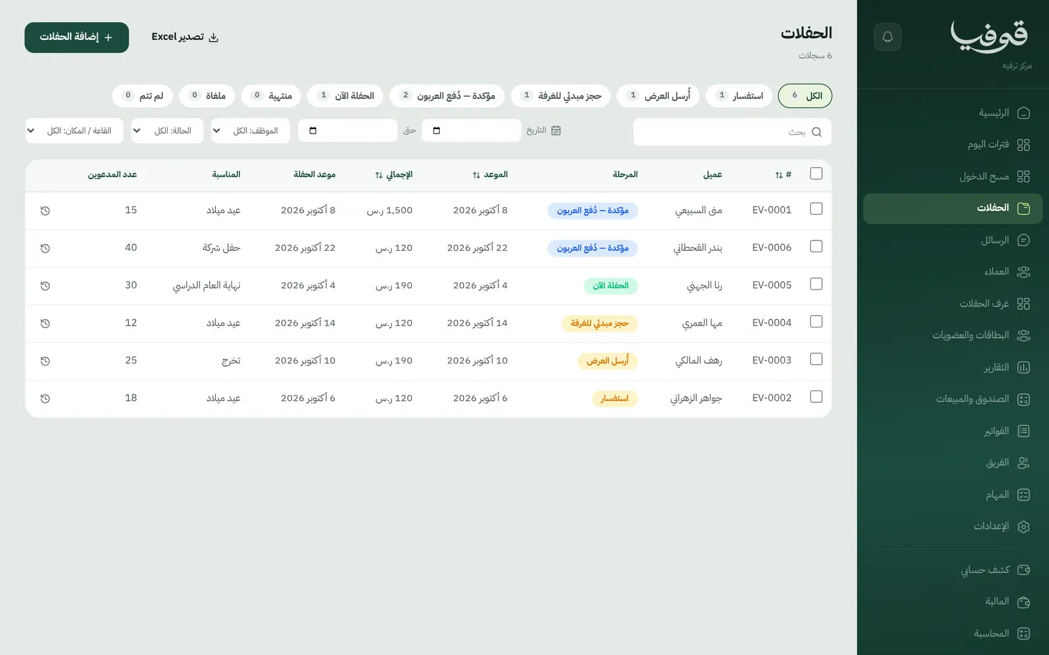Open the ملغاة filter tab
Viewport: 1049px width, 655px height.
[x=207, y=96]
